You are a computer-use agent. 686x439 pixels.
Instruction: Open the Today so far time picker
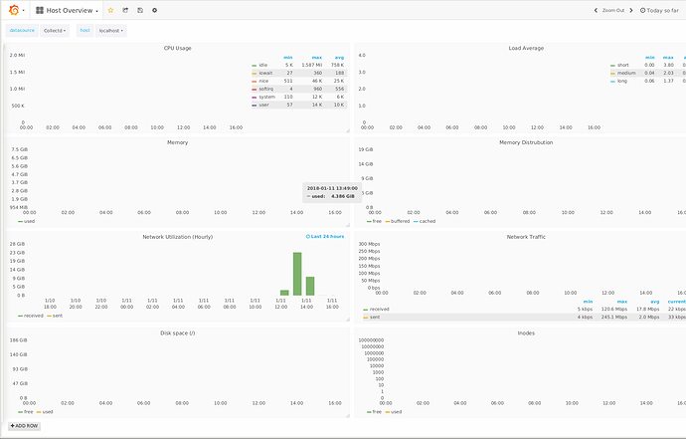(x=659, y=10)
